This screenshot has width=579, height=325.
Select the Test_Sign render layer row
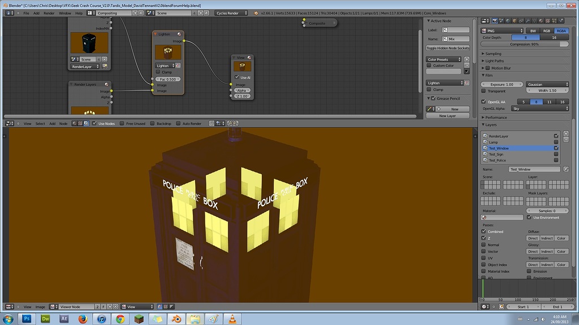(x=520, y=154)
